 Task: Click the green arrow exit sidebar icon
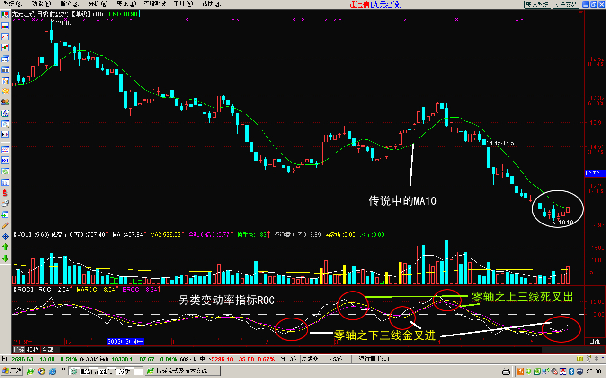(5, 215)
